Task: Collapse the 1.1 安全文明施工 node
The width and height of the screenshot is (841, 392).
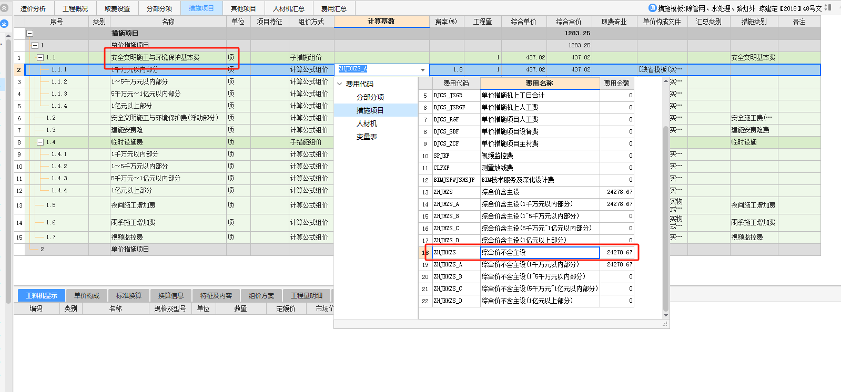Action: (40, 57)
